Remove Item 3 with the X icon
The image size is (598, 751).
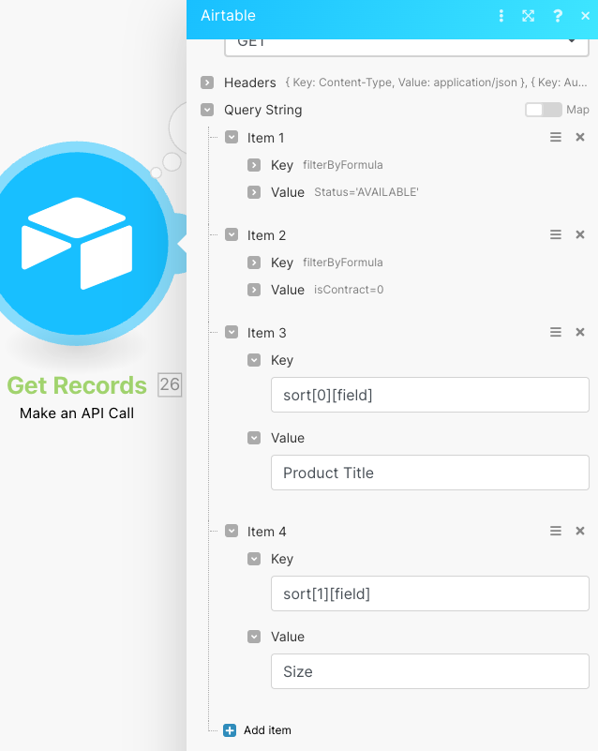pyautogui.click(x=580, y=332)
